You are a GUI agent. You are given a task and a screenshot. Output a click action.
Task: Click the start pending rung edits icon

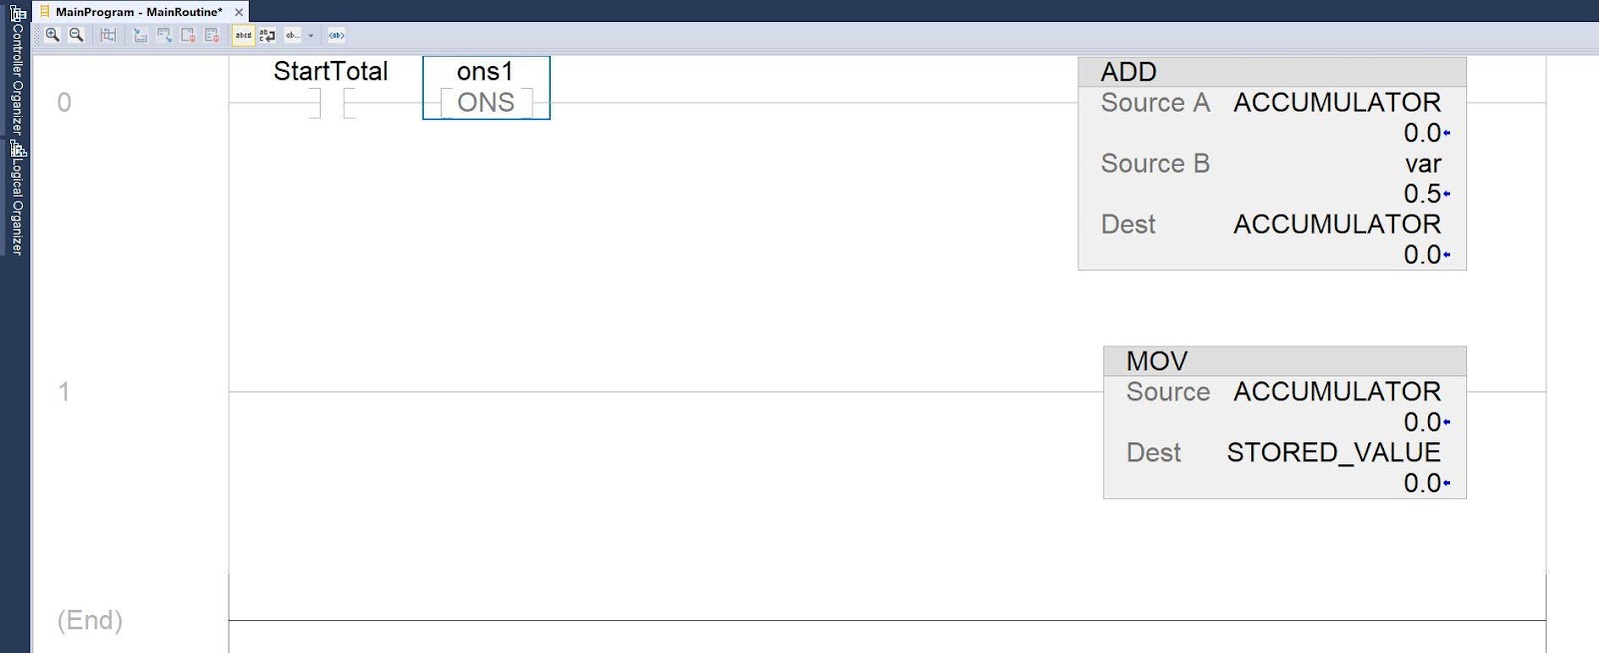pos(140,35)
